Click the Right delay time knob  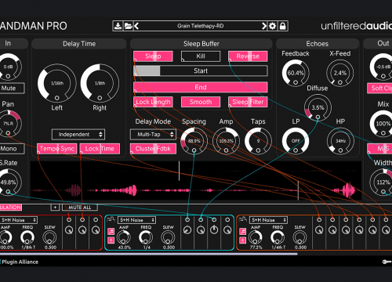pos(100,83)
